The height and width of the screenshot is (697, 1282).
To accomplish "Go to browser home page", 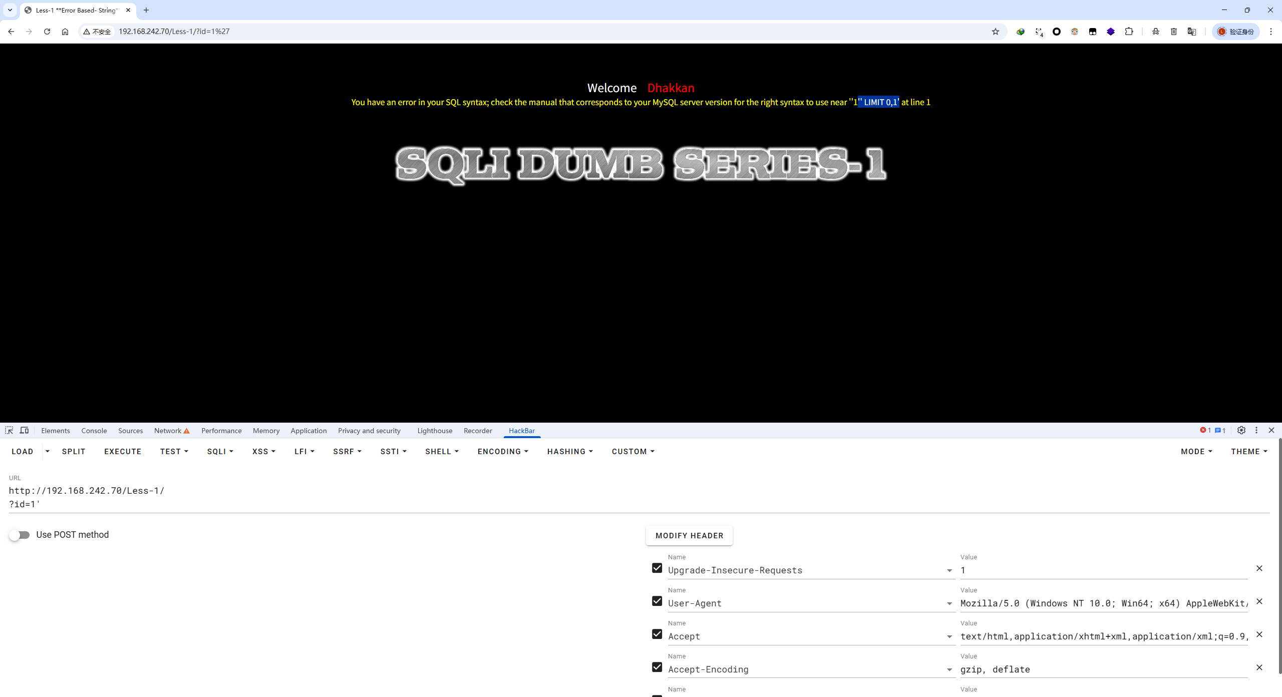I will point(65,32).
